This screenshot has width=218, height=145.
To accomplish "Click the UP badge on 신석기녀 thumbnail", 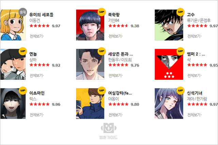I will coord(181,90).
